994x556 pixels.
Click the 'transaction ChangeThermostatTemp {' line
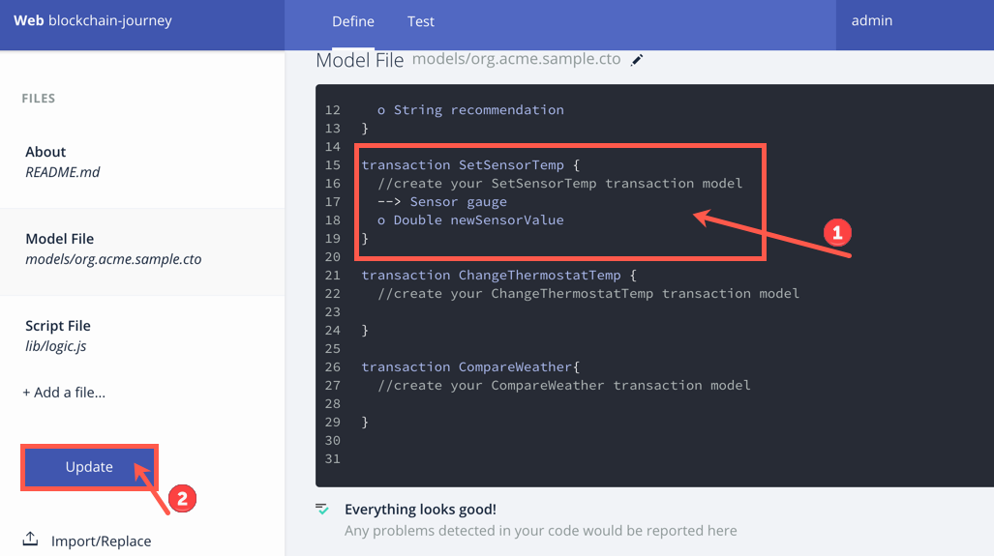coord(498,276)
